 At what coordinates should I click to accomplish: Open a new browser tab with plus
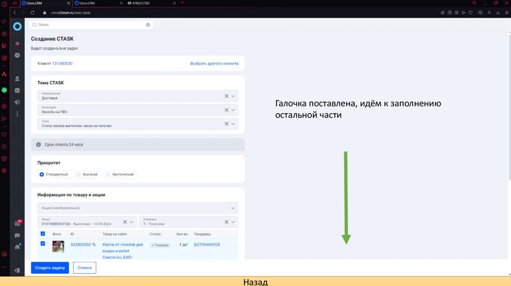(x=182, y=3)
